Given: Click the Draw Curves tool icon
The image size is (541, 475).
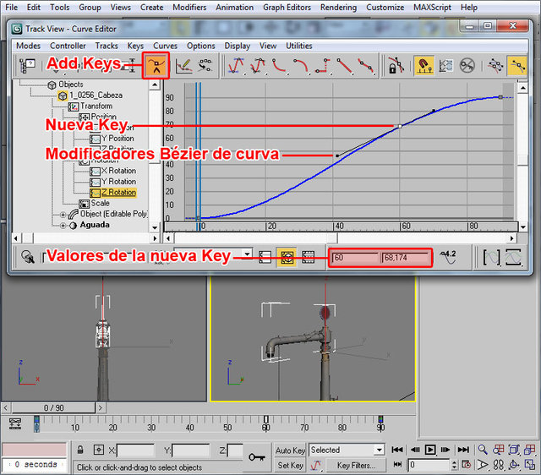Looking at the screenshot, I should (183, 65).
